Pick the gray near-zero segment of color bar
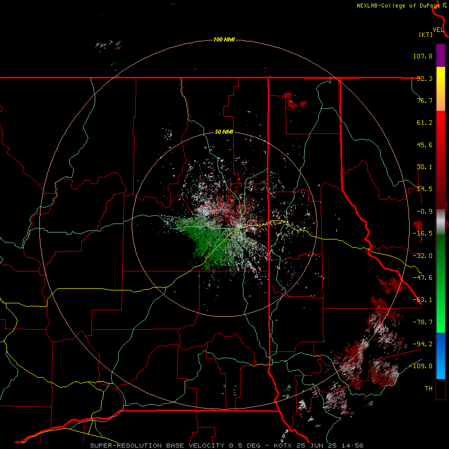This screenshot has height=449, width=449. [x=441, y=222]
